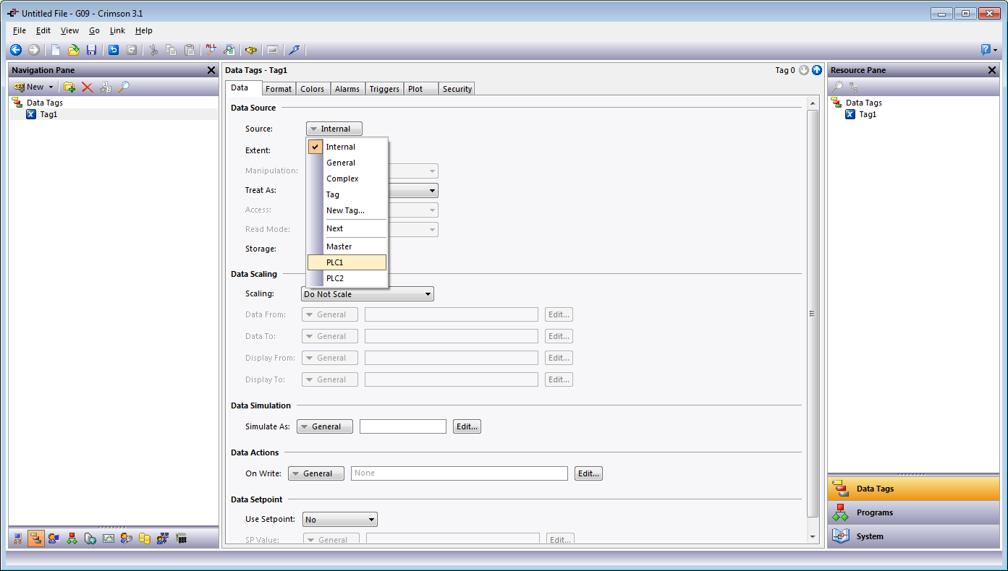Screen dimensions: 1008x571
Task: Switch to the Plot tab
Action: tap(421, 89)
